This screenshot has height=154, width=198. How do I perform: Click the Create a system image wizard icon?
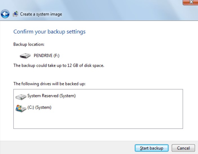point(15,14)
